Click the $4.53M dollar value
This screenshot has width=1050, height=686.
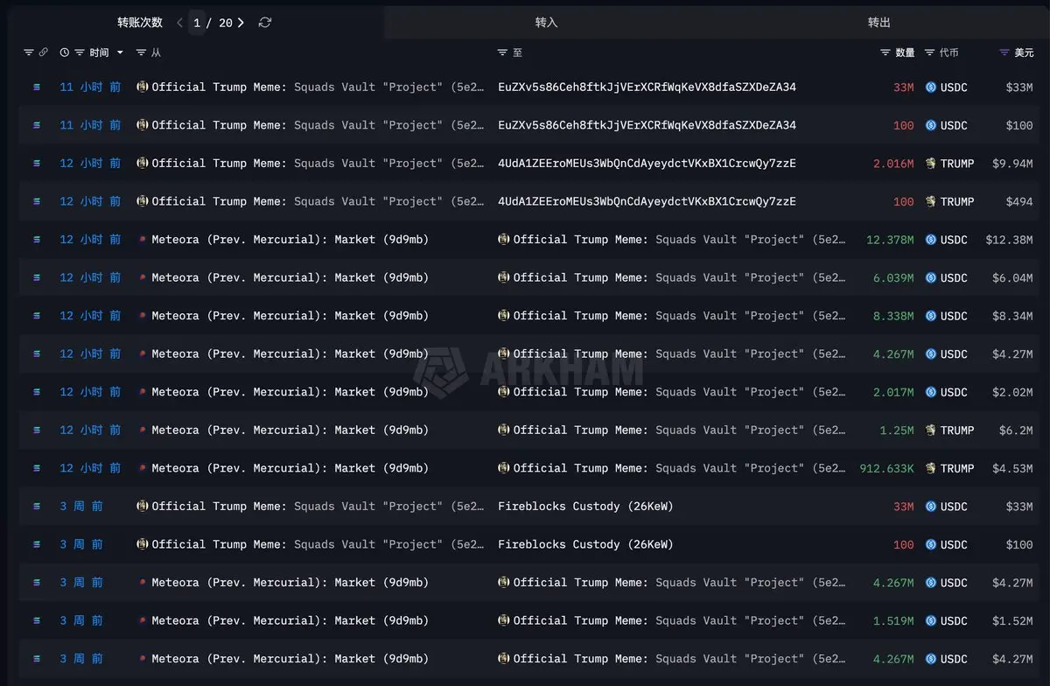tap(1012, 468)
